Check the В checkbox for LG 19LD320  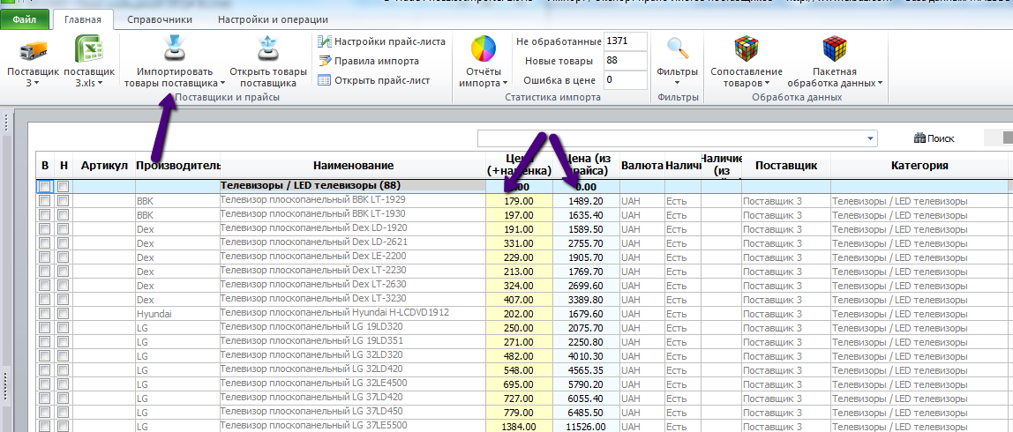tap(44, 328)
